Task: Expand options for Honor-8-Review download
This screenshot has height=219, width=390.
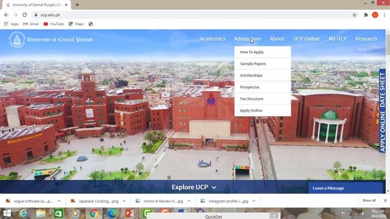Action: coord(189,201)
